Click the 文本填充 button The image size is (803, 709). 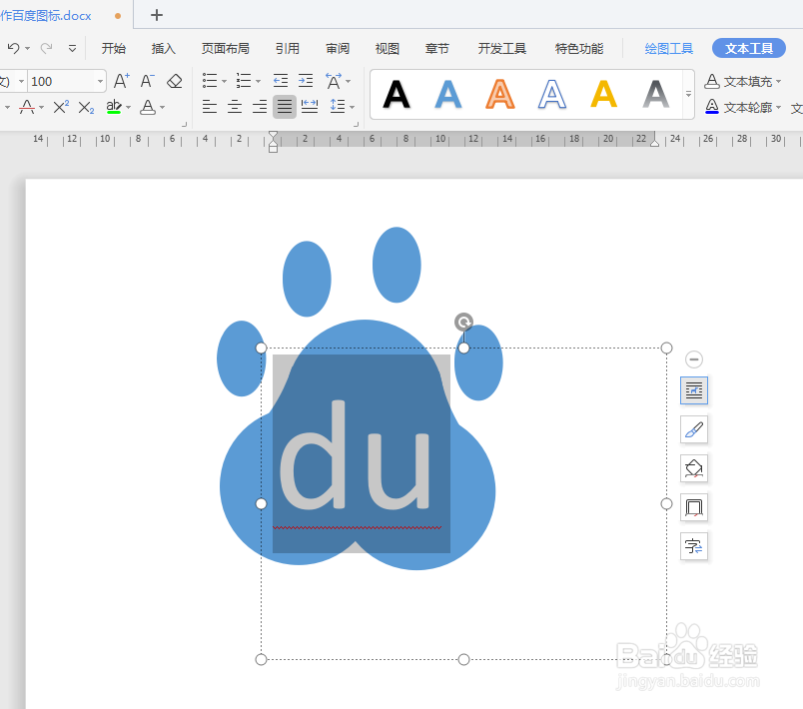[743, 82]
